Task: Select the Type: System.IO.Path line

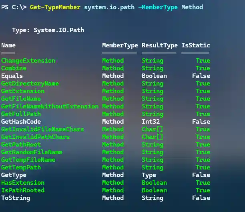Action: coord(48,30)
